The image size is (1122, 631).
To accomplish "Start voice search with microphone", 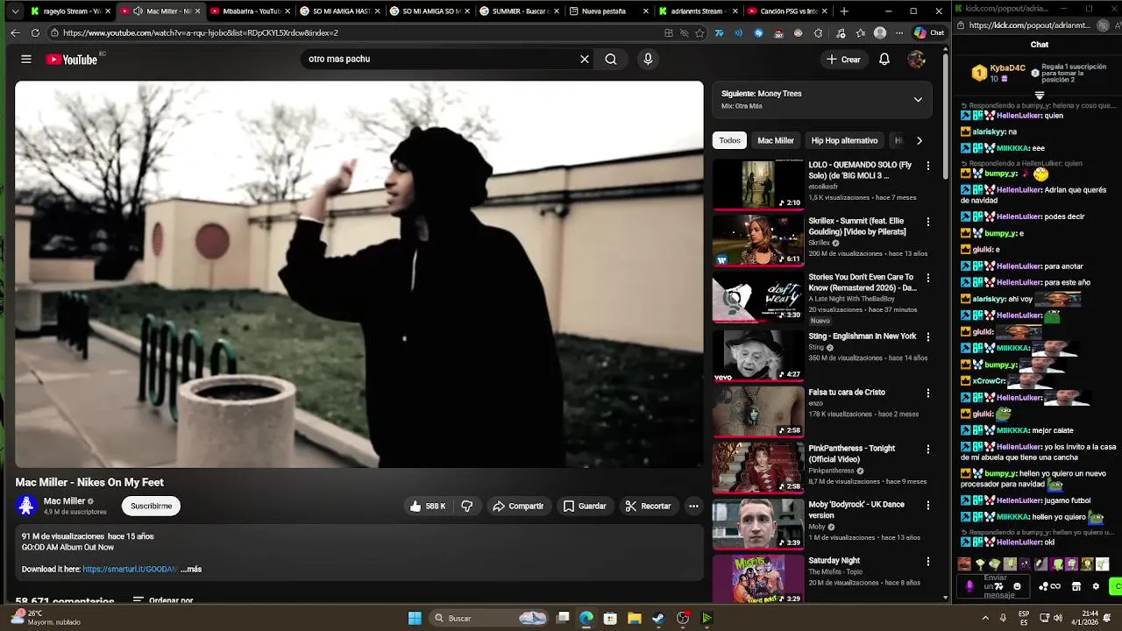I will click(x=648, y=59).
